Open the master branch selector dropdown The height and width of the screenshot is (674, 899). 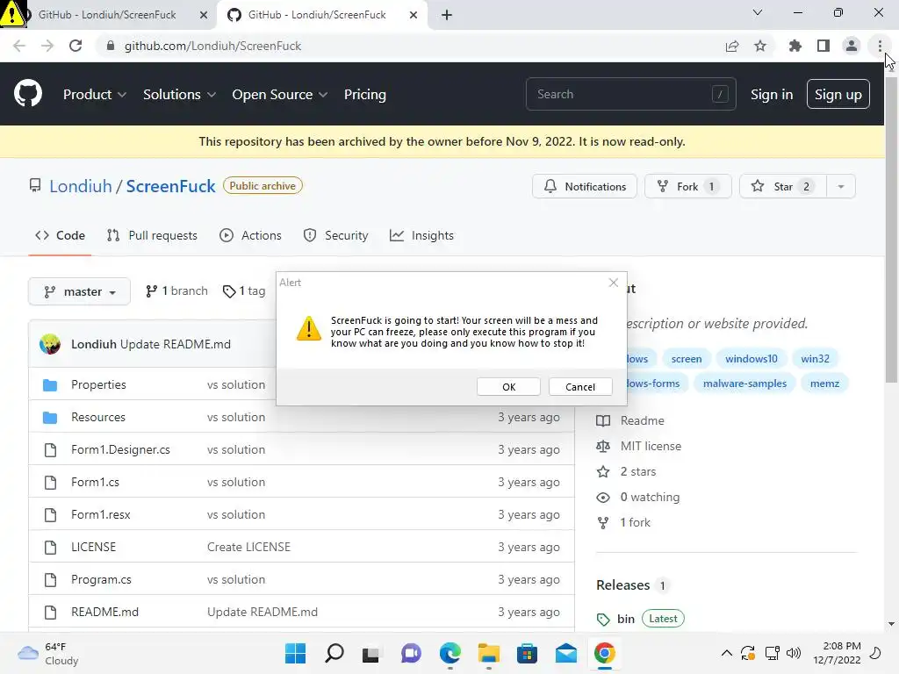pyautogui.click(x=79, y=291)
